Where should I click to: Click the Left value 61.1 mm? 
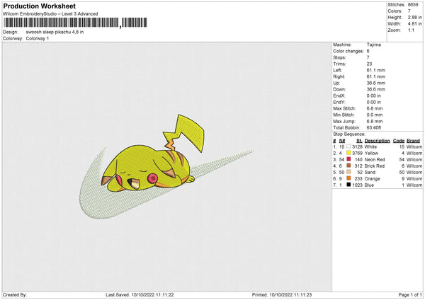[x=375, y=70]
